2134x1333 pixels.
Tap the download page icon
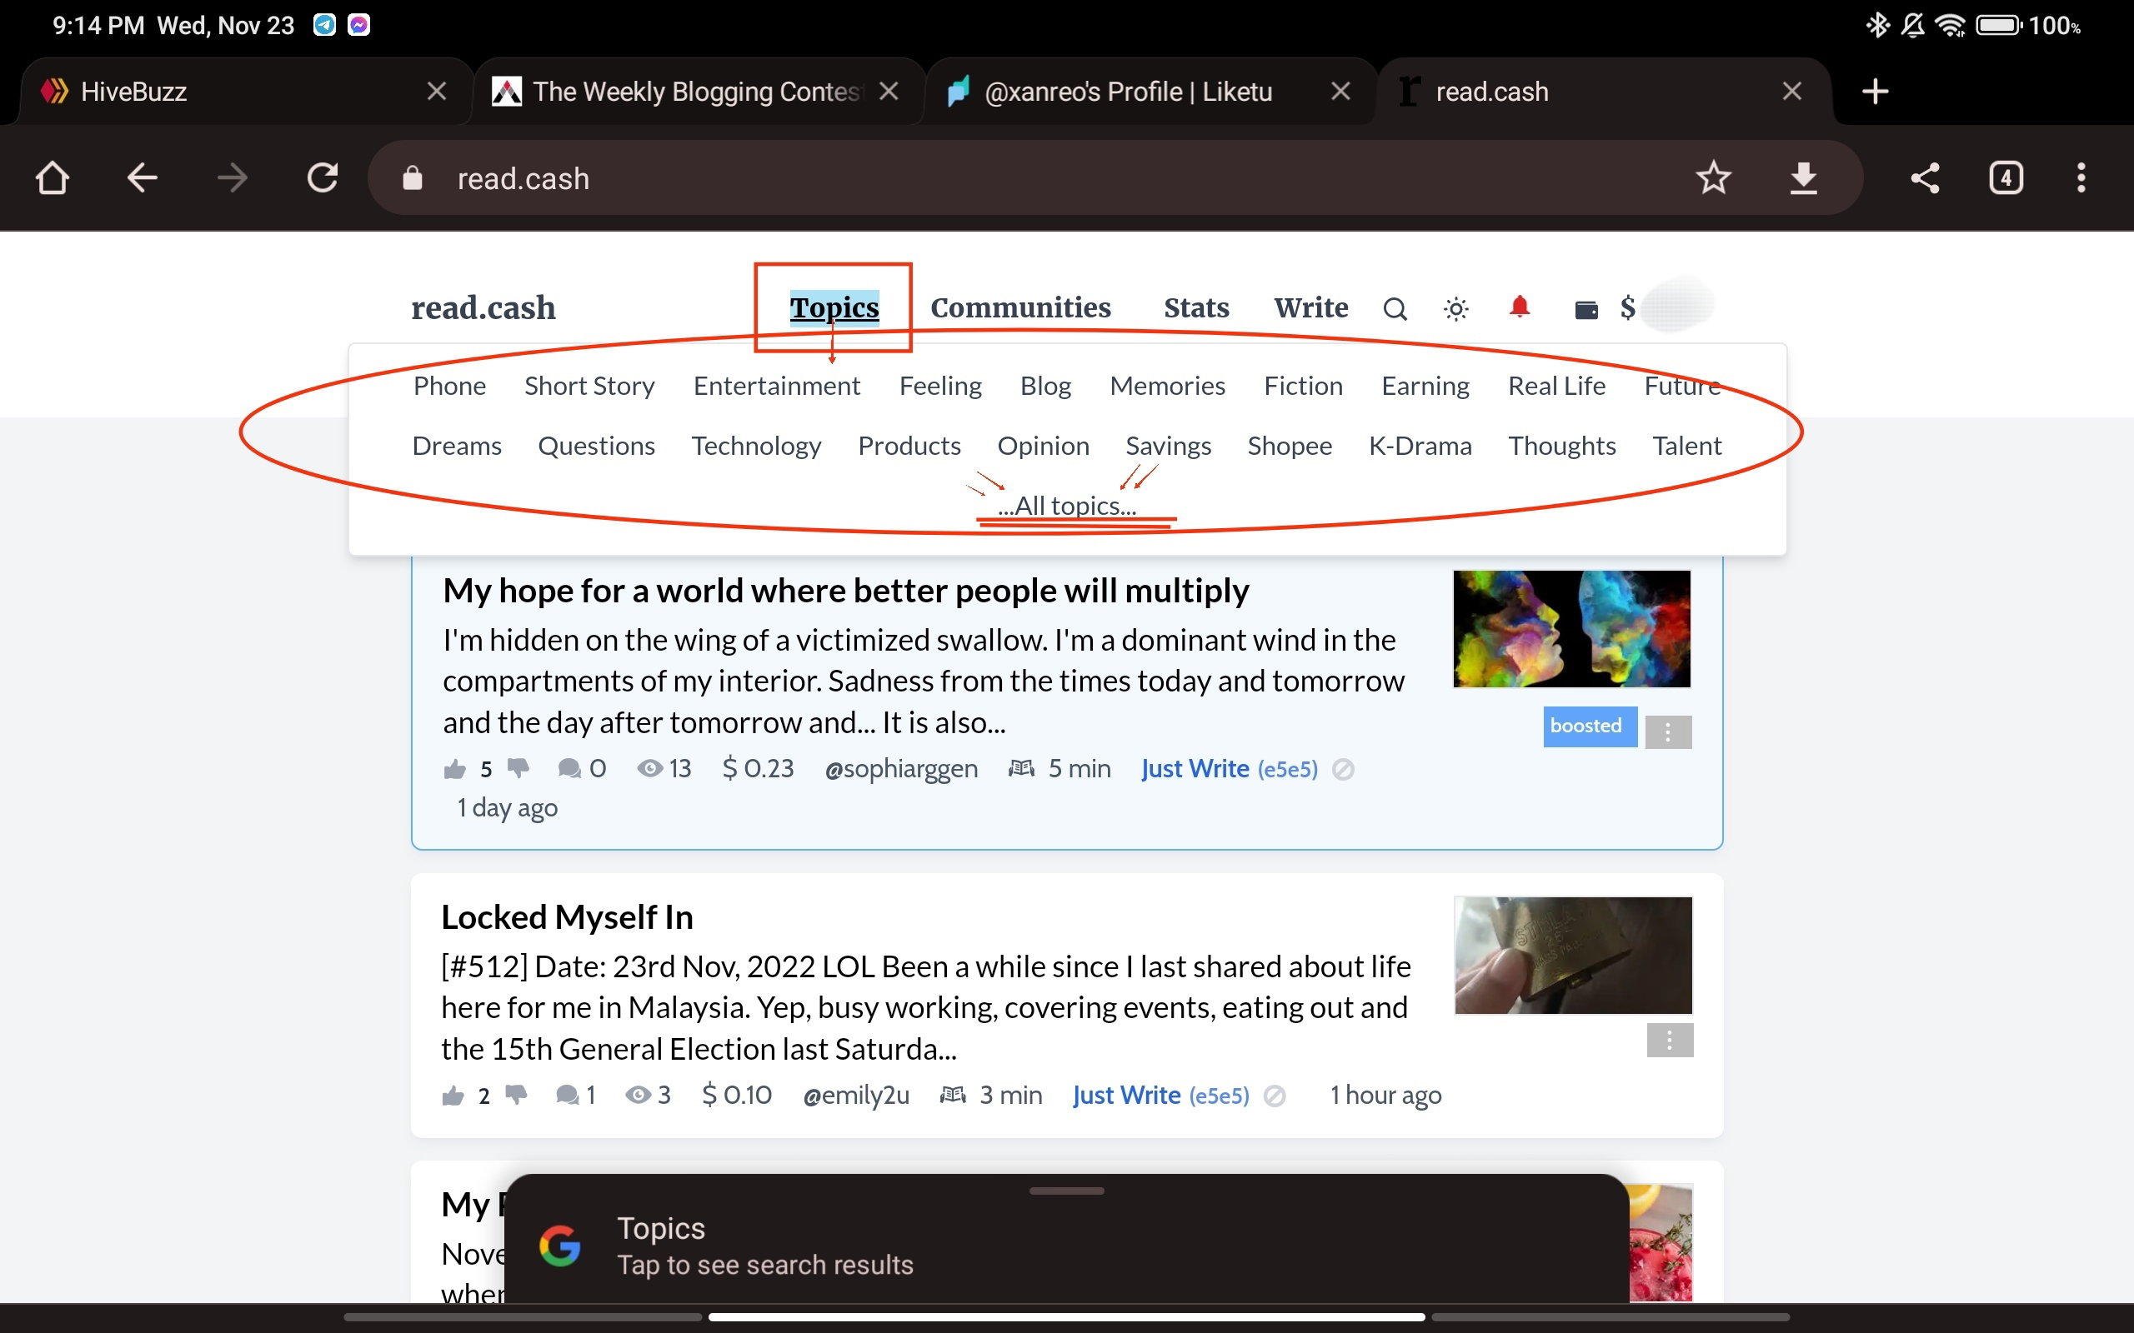pos(1803,178)
